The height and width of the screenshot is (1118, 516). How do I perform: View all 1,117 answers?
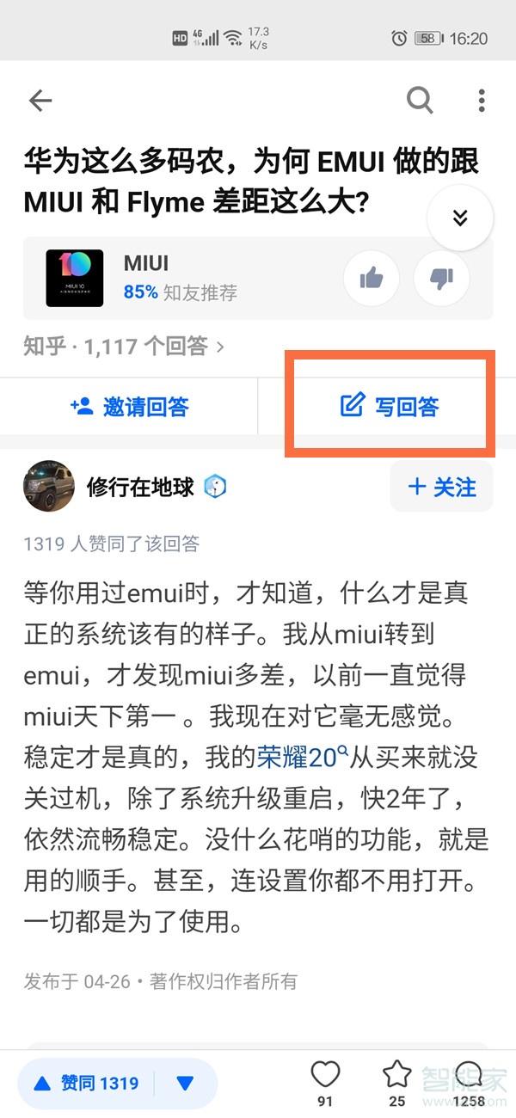click(125, 347)
